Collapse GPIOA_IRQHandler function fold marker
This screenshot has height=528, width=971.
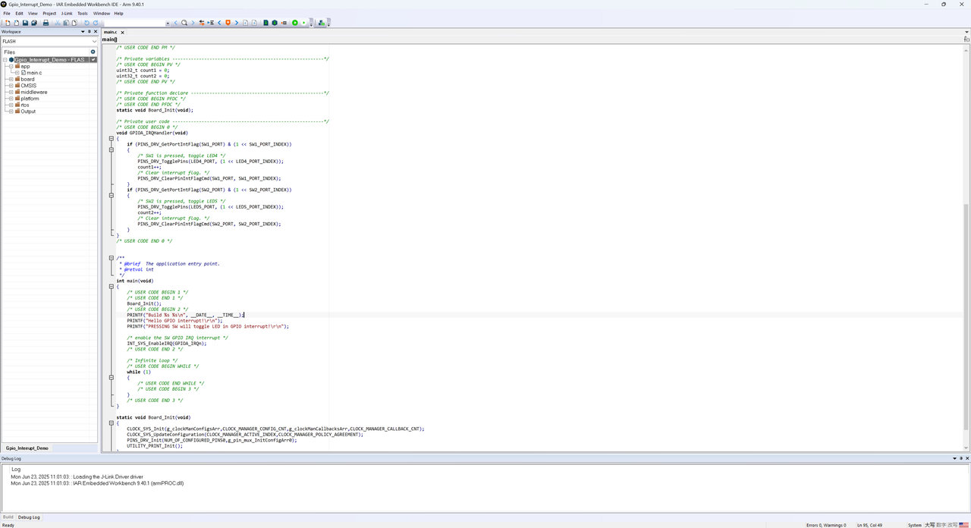pyautogui.click(x=112, y=139)
